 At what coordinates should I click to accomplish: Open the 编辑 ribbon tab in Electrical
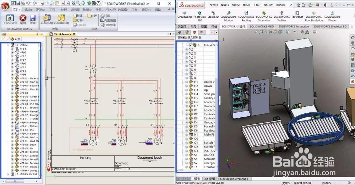point(29,10)
